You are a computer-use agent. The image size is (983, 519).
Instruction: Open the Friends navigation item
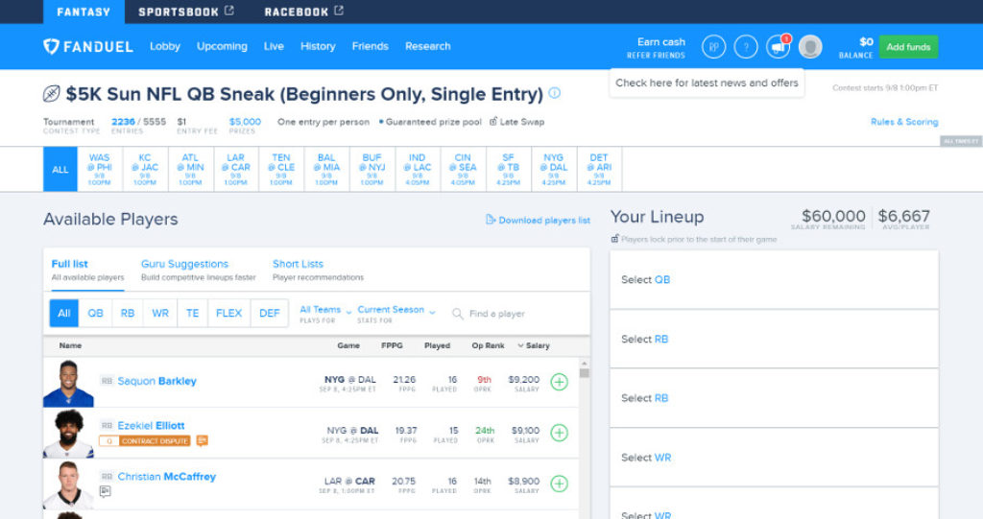tap(370, 46)
